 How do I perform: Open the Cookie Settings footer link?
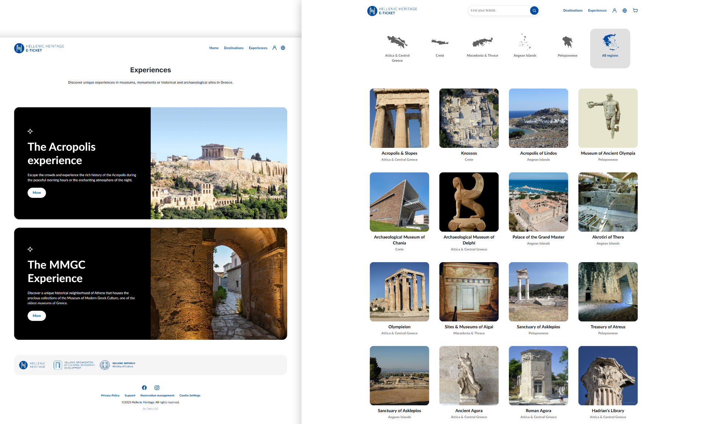point(190,396)
